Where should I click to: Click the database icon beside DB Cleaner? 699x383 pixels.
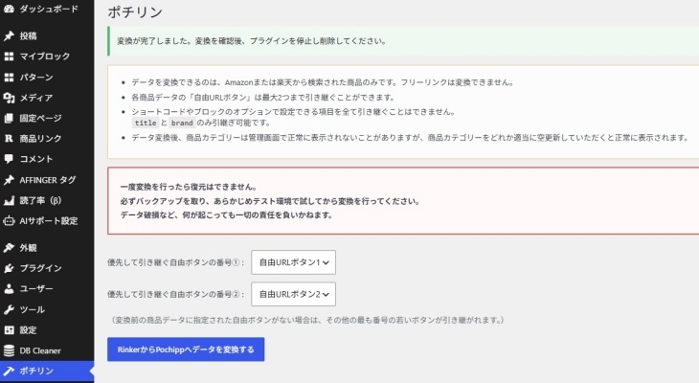click(9, 350)
